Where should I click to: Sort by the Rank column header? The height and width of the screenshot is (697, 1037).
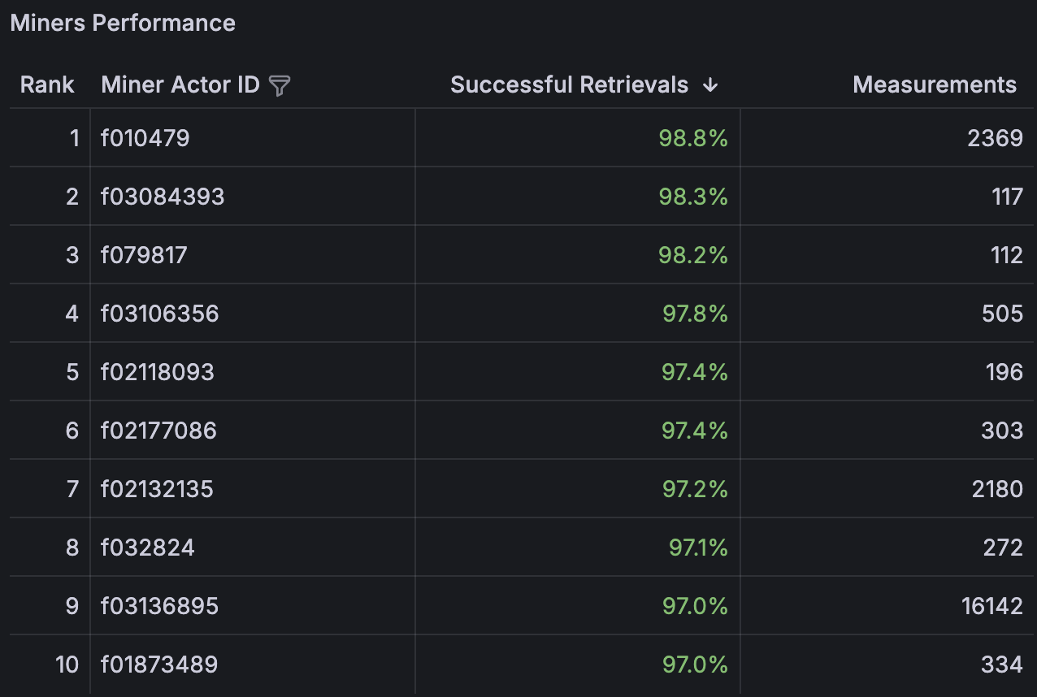point(47,85)
